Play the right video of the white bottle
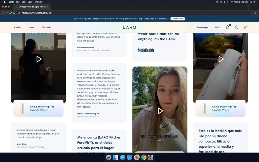The height and width of the screenshot is (162, 259). click(221, 59)
